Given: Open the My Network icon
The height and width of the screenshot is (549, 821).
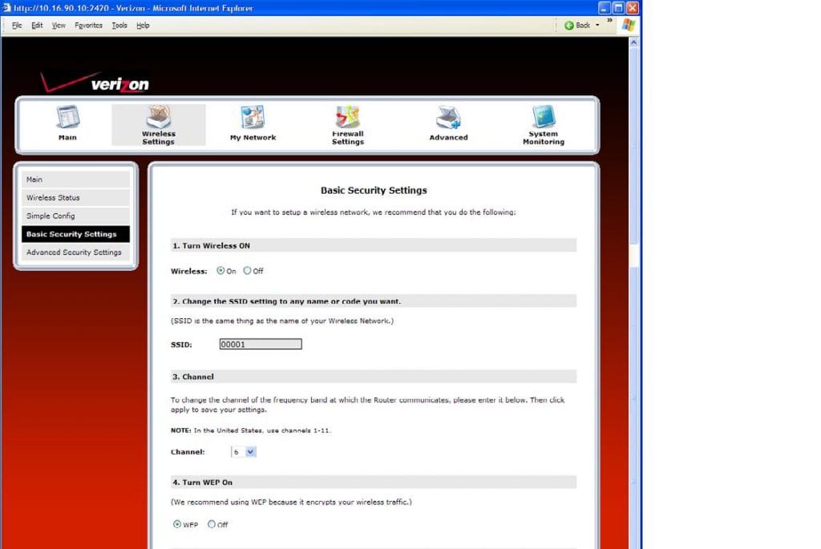Looking at the screenshot, I should (x=253, y=120).
